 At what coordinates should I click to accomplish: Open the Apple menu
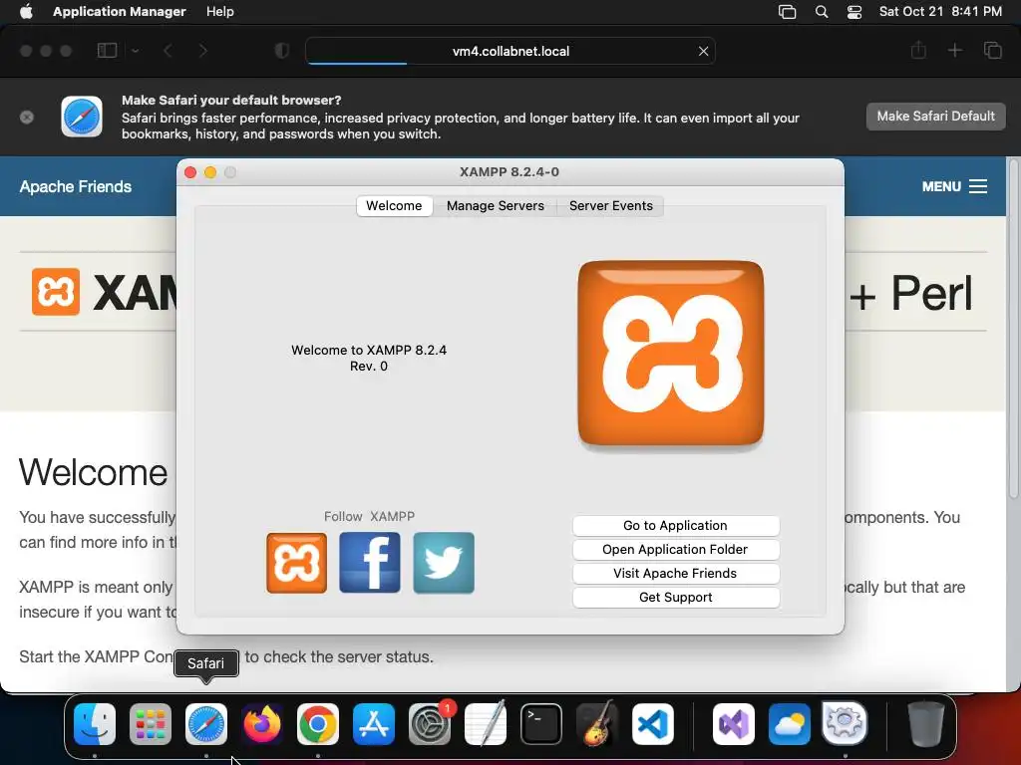(x=26, y=12)
